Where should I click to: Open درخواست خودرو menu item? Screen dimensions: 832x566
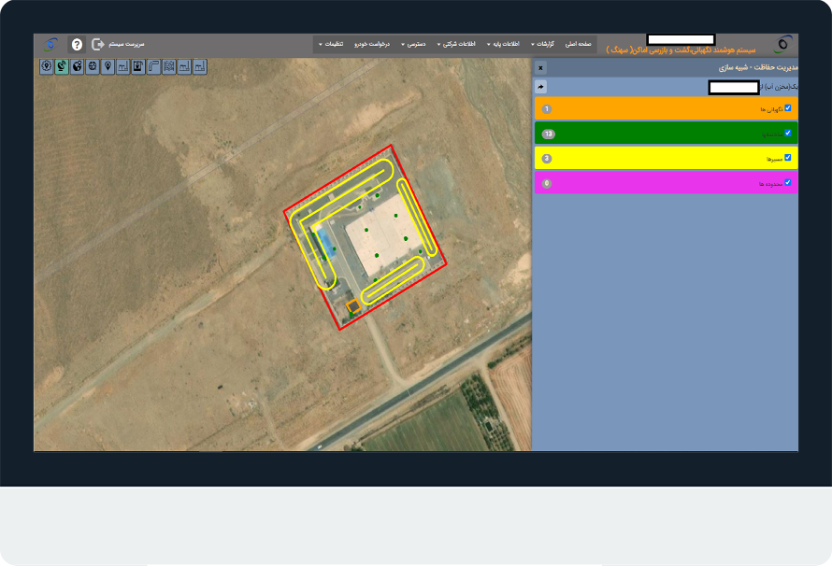pos(371,44)
